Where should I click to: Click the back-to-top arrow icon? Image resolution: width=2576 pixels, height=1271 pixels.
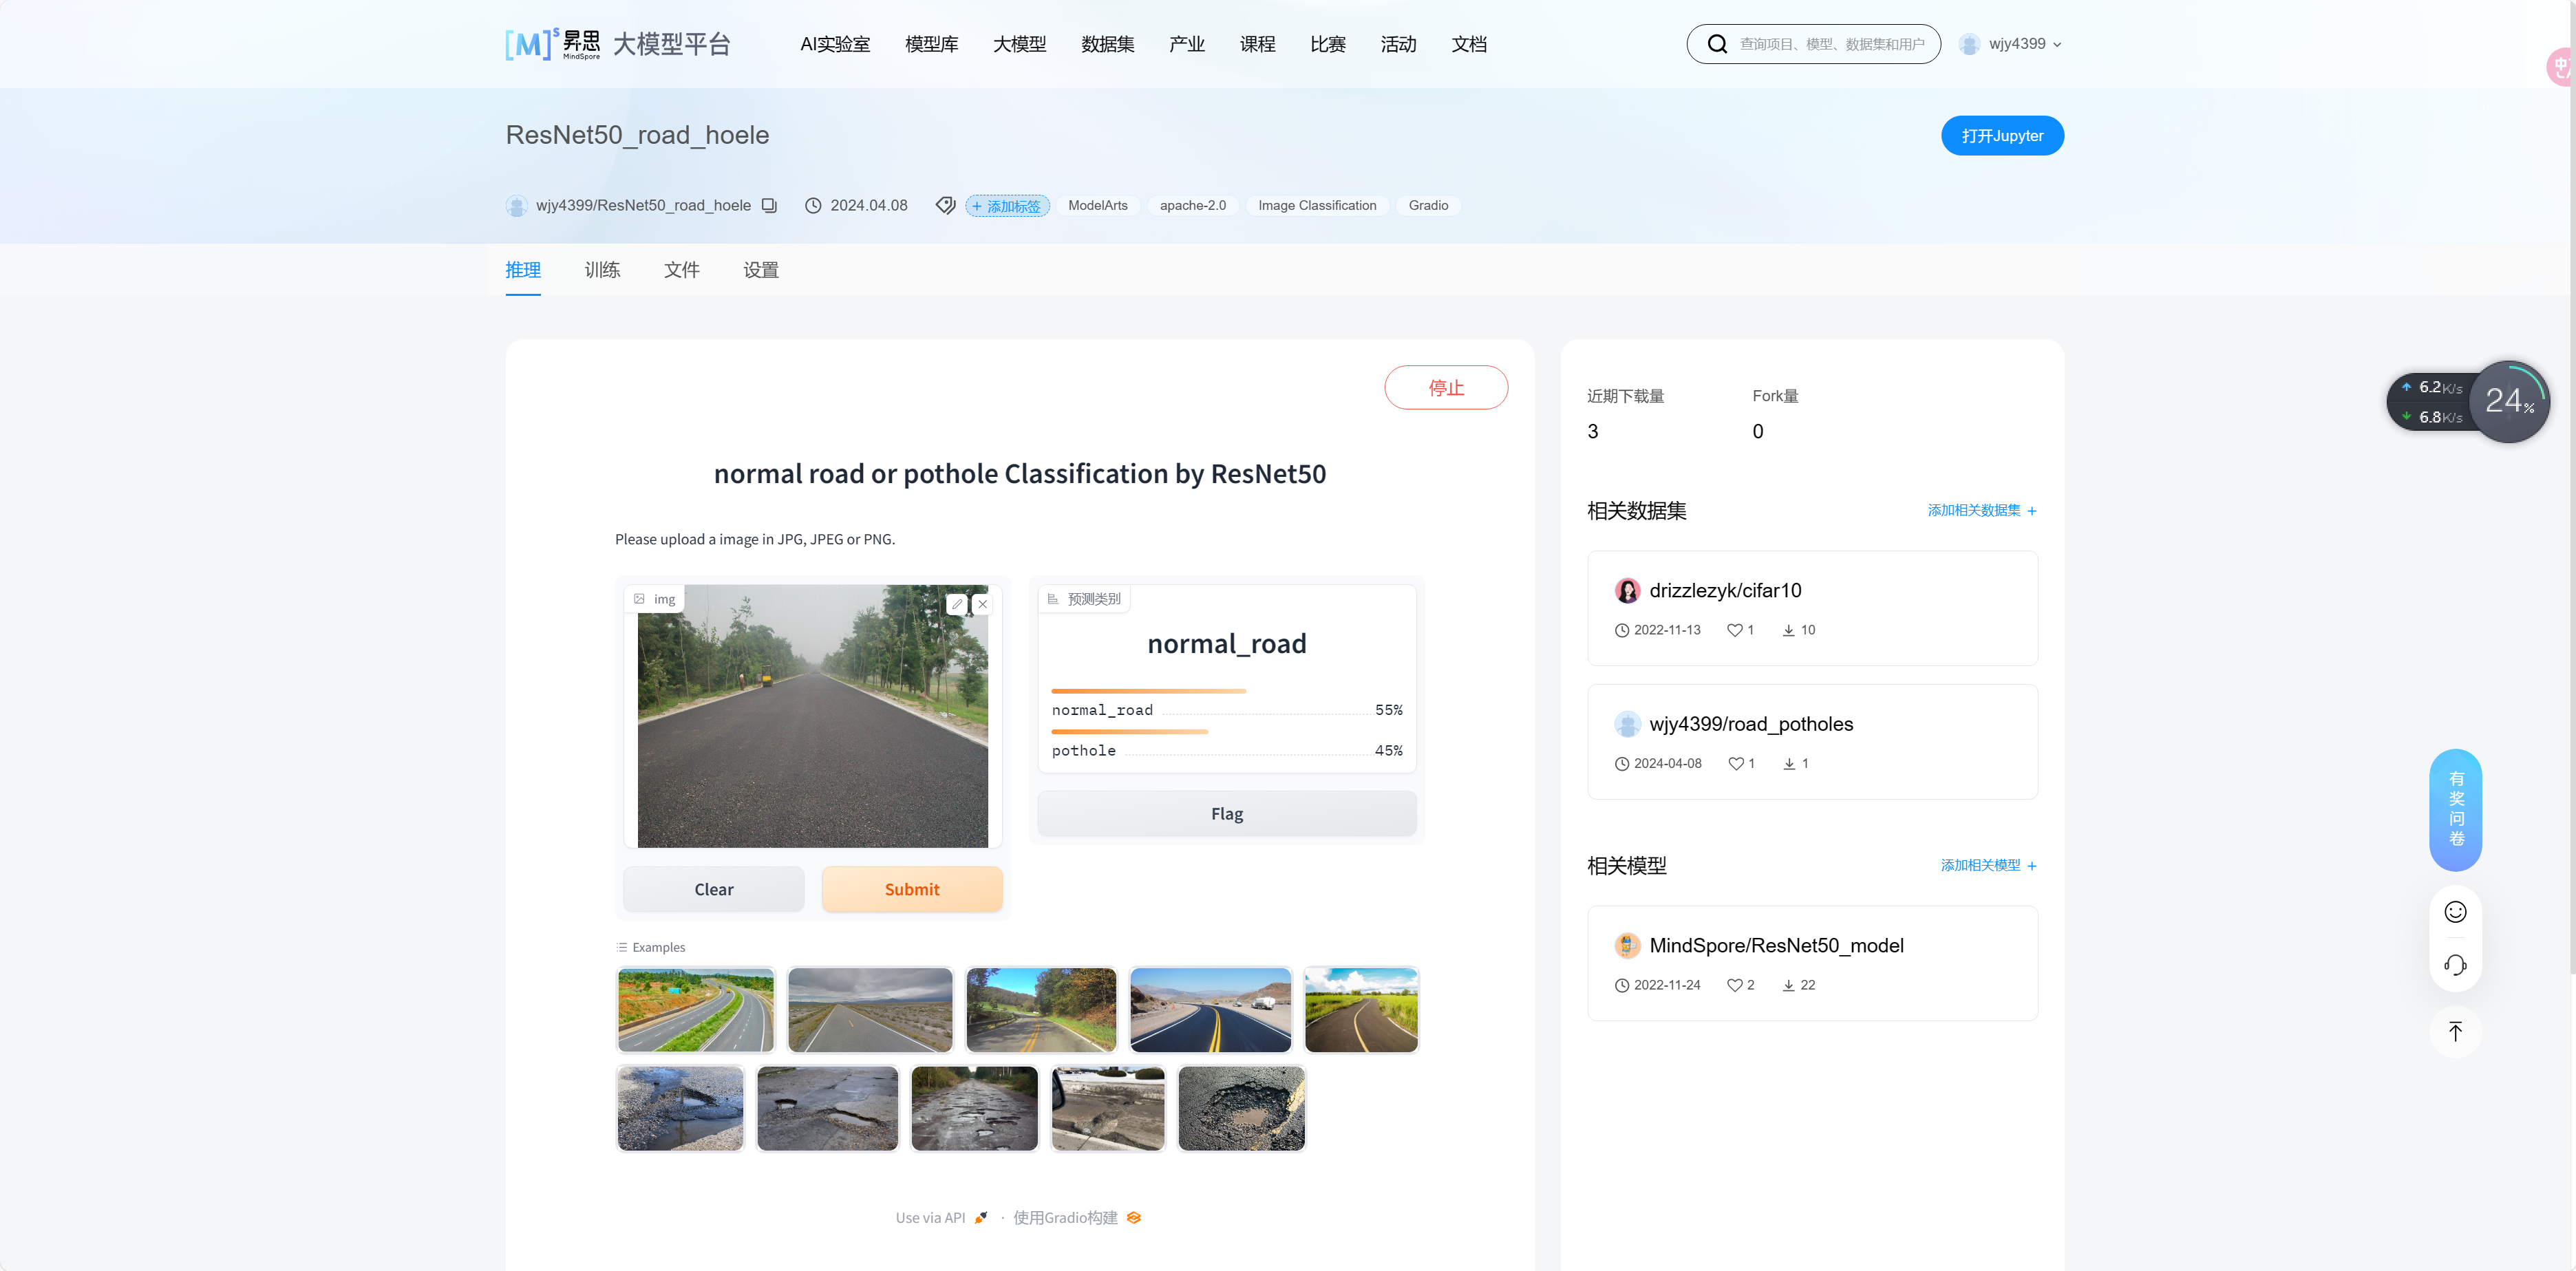click(2455, 1031)
